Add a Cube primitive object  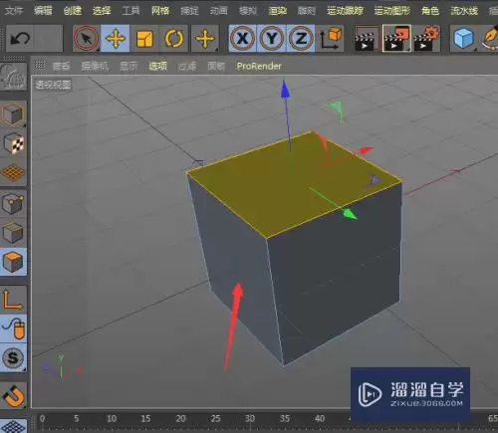pyautogui.click(x=463, y=38)
